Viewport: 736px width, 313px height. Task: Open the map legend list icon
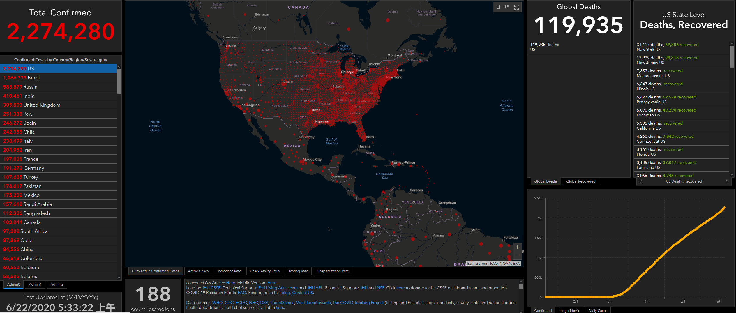[507, 7]
